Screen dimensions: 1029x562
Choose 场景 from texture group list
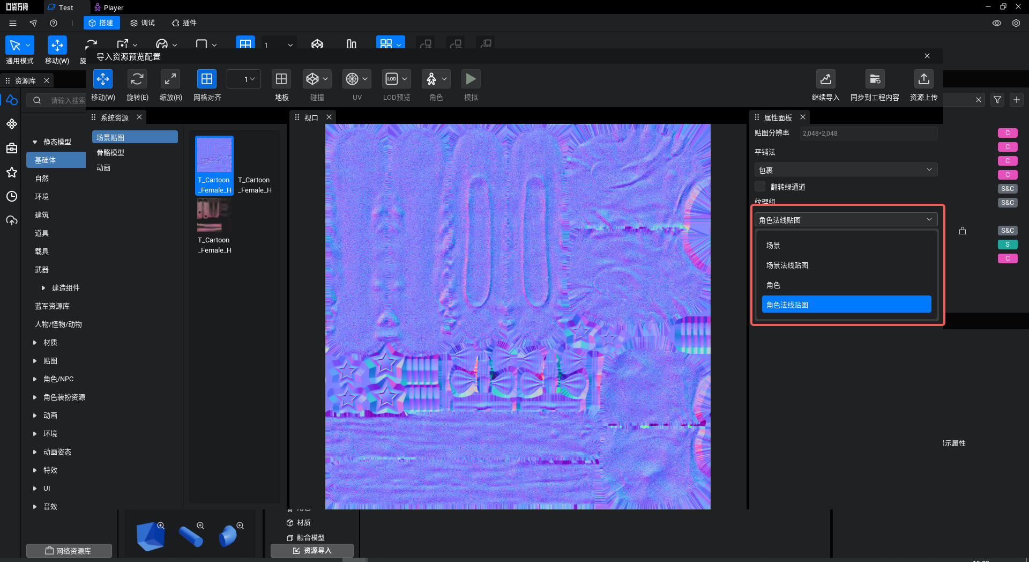(x=846, y=246)
